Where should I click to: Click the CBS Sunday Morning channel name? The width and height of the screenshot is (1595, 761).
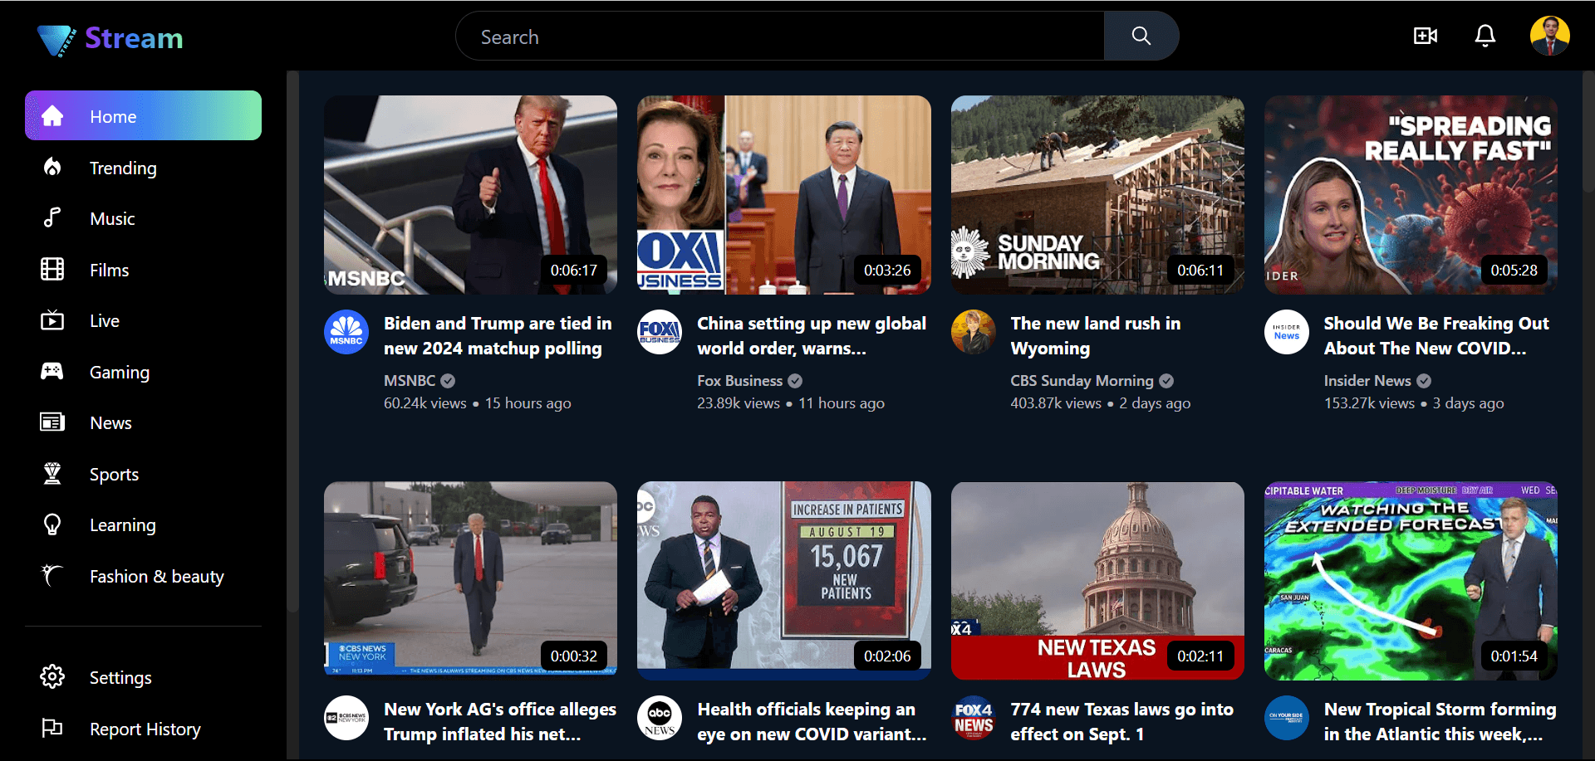tap(1082, 381)
